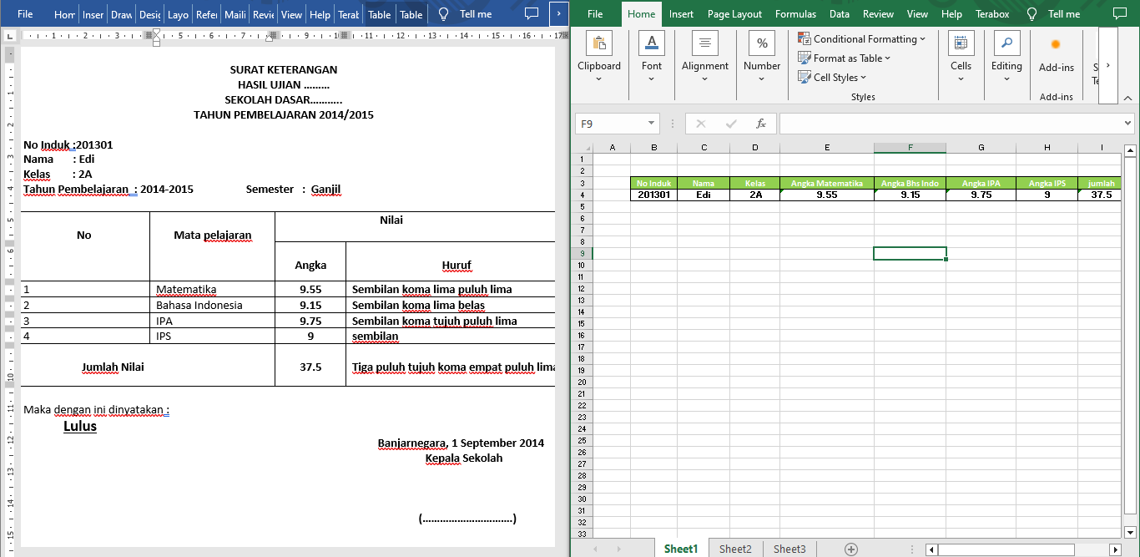Screen dimensions: 1140x557
Task: Switch to the Sheet2 tab
Action: (735, 549)
